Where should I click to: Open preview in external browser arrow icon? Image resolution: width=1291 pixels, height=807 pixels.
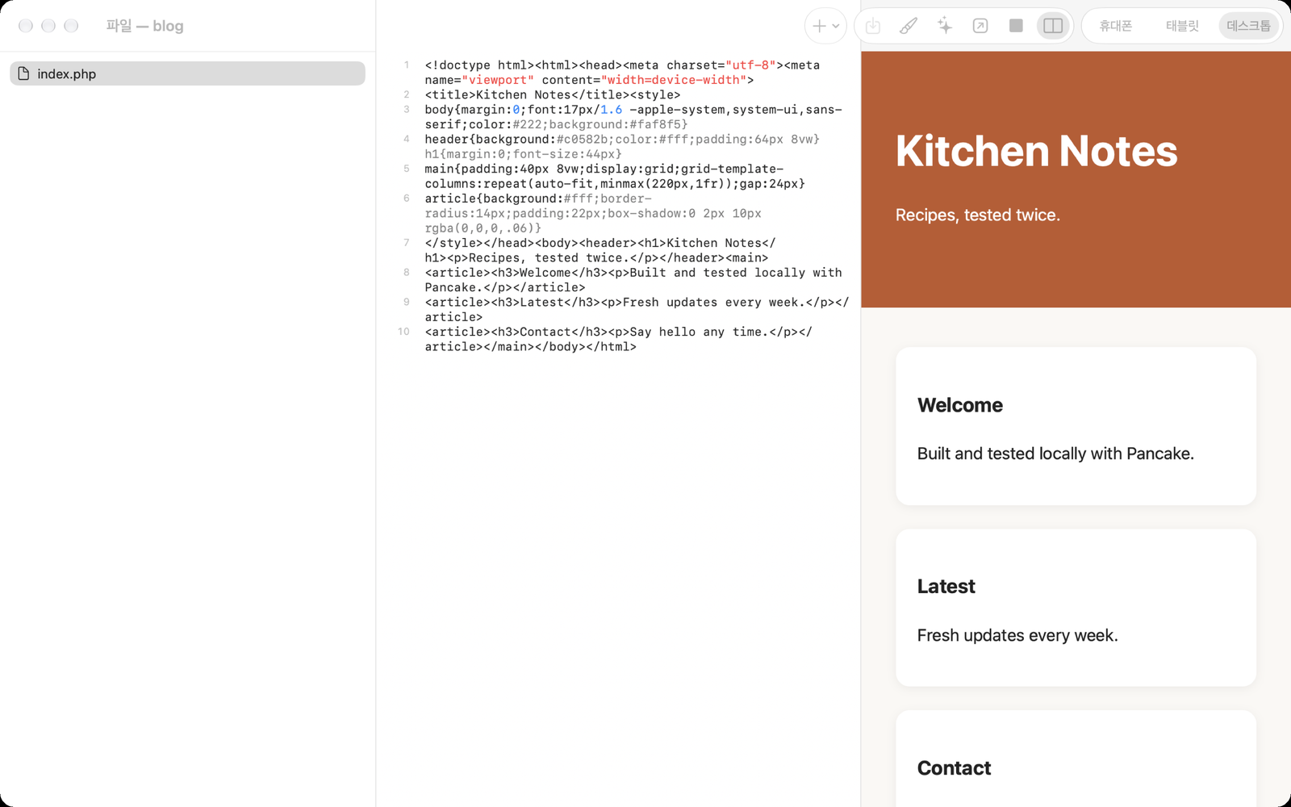pyautogui.click(x=980, y=26)
